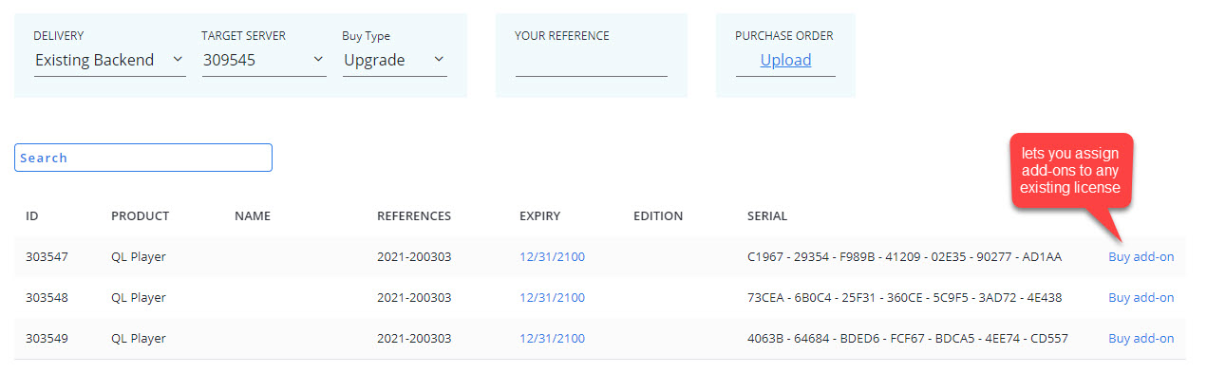
Task: Sort table by the ID column header
Action: pos(32,215)
